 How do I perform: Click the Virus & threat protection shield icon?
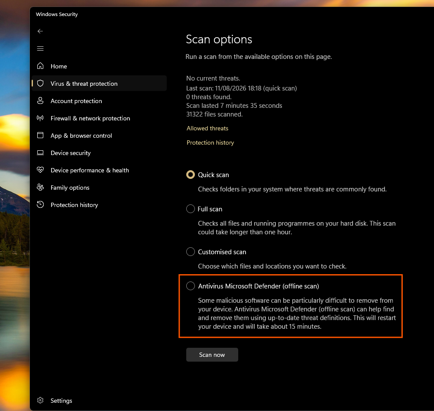point(40,83)
